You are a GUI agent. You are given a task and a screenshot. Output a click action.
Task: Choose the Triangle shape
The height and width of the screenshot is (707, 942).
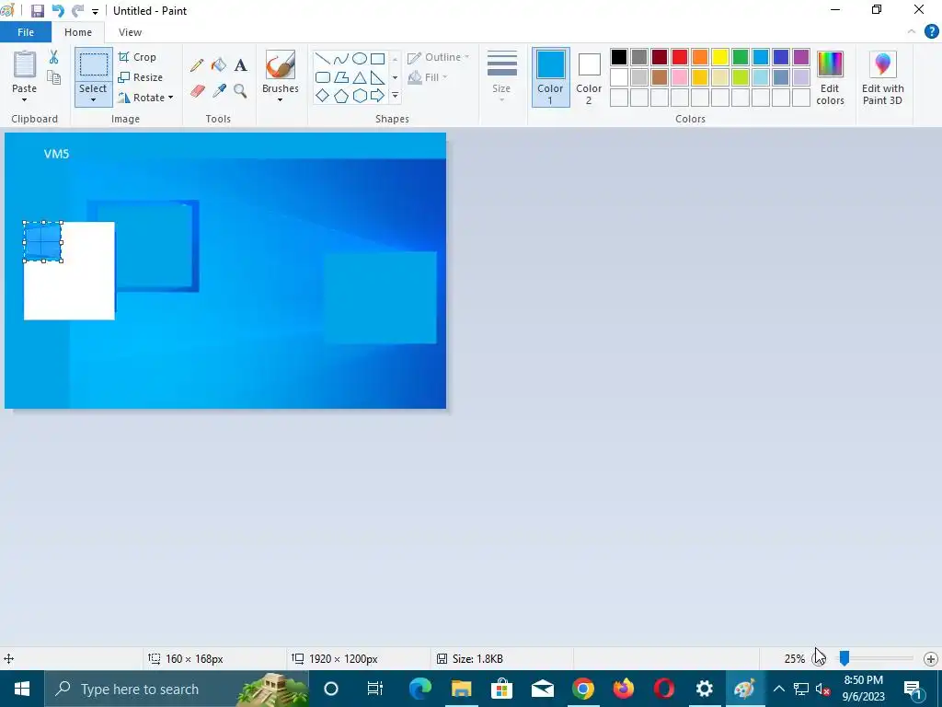(x=360, y=77)
